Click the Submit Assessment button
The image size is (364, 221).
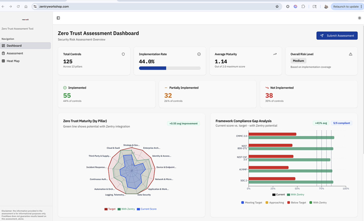point(337,36)
